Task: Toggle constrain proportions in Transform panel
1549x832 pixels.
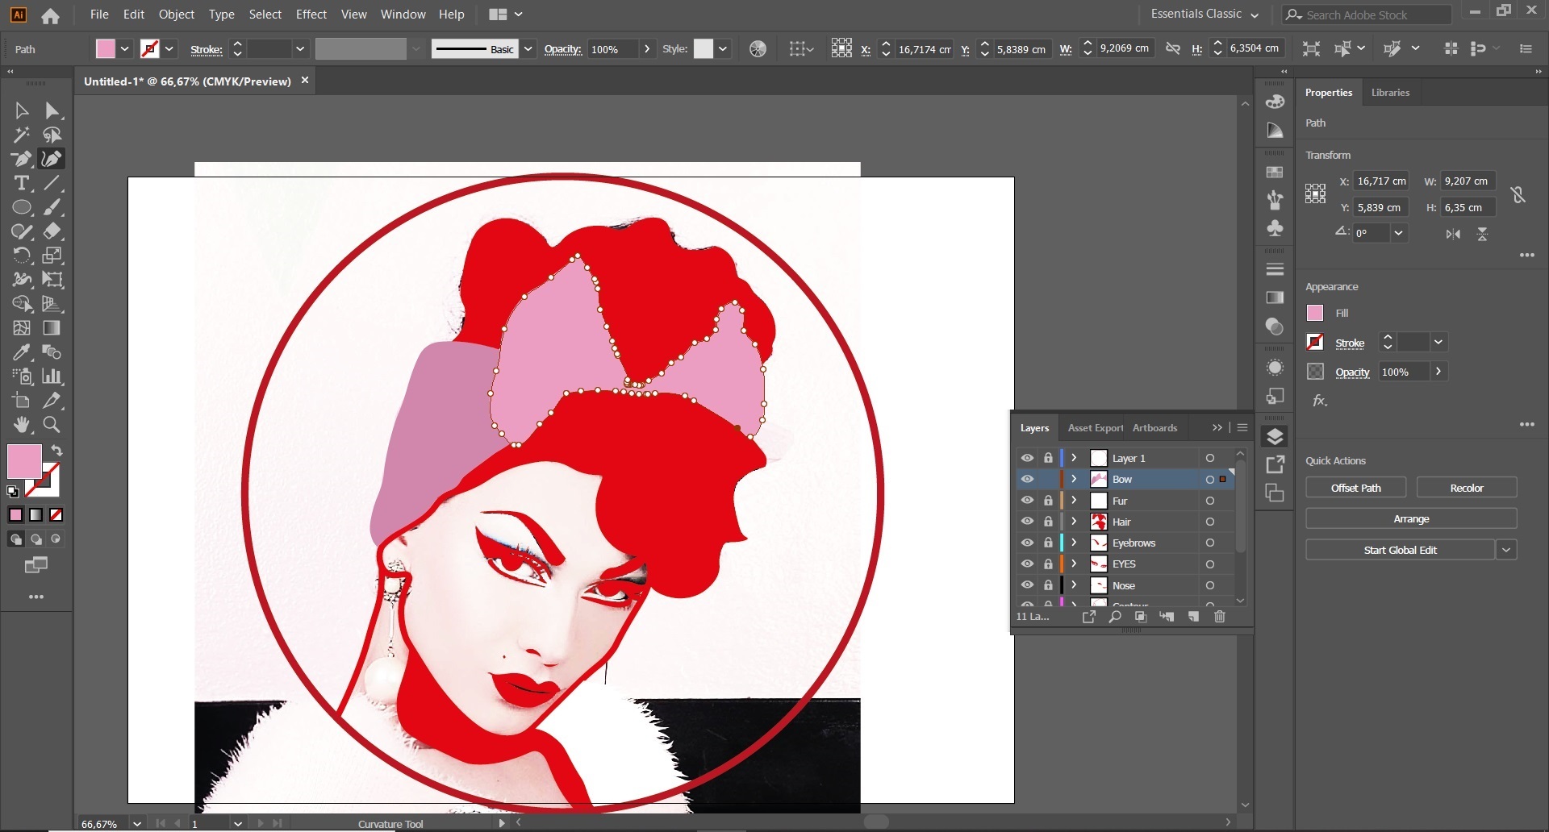Action: [x=1518, y=194]
